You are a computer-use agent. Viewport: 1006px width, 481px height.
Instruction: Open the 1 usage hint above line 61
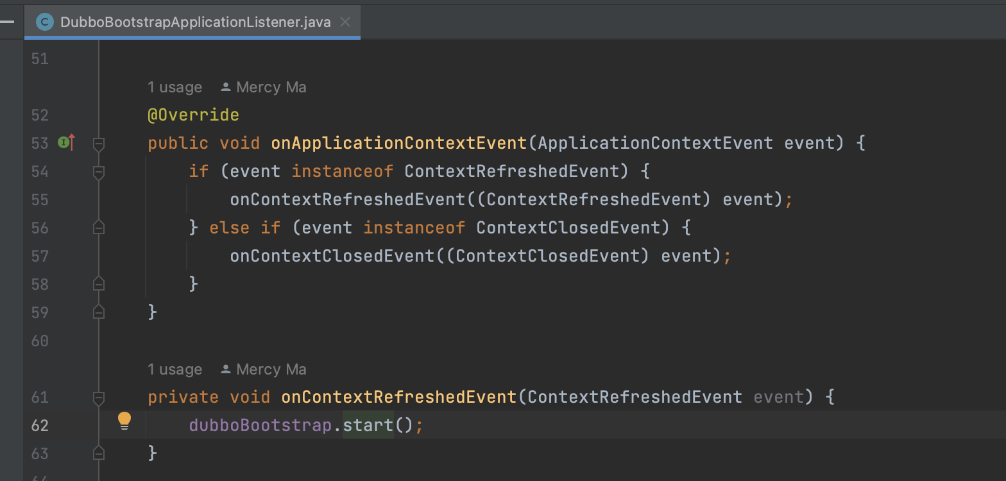175,369
